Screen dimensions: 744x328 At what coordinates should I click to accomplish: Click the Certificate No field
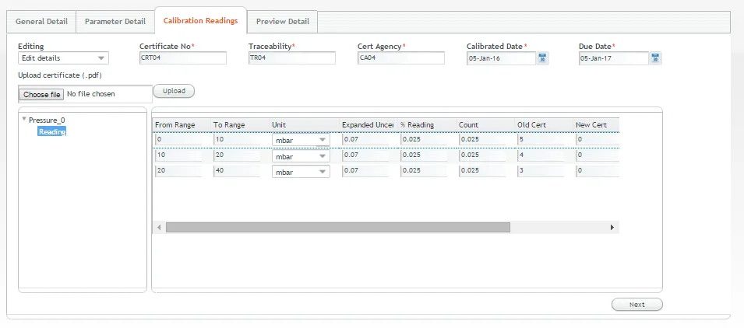tap(182, 58)
